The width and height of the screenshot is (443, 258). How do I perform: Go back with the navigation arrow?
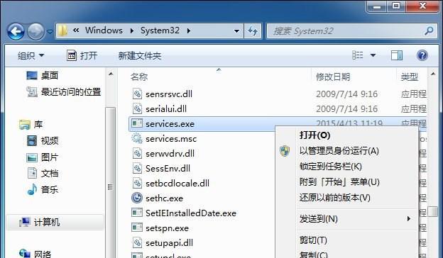point(16,31)
